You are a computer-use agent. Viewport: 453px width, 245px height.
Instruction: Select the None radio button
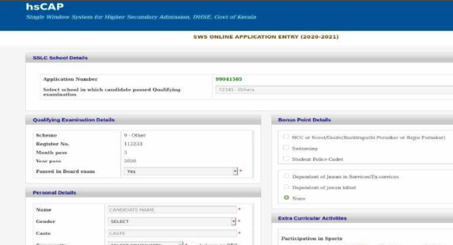(x=286, y=198)
